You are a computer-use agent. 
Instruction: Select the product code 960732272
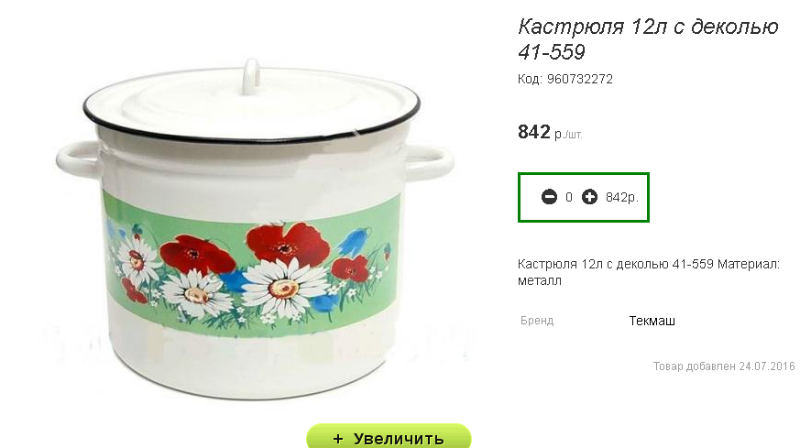[x=579, y=79]
